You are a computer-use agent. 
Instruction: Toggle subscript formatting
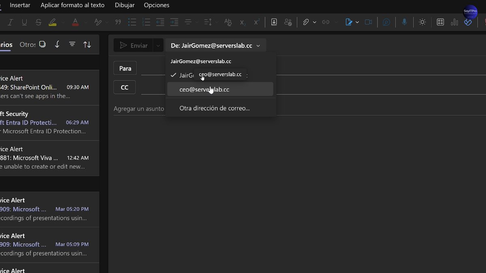pos(243,22)
